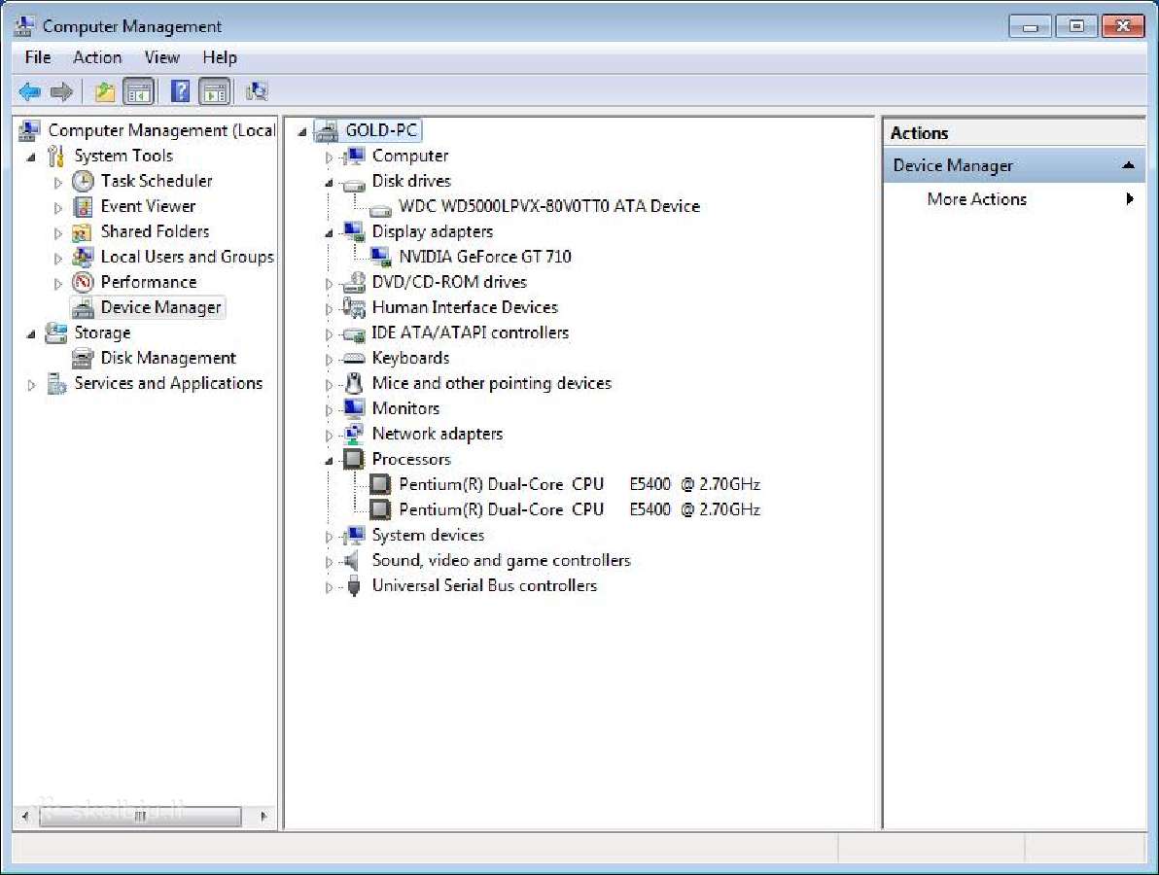Open the File menu
The height and width of the screenshot is (875, 1159).
click(38, 57)
